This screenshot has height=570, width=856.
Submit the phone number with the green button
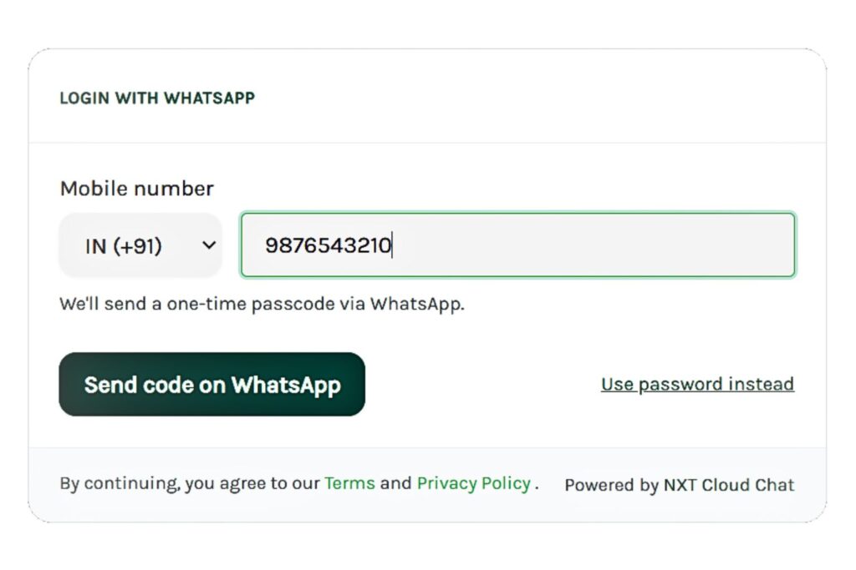point(211,385)
